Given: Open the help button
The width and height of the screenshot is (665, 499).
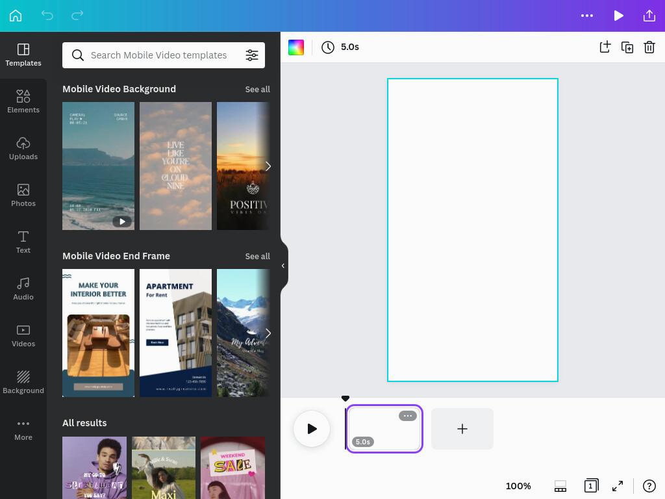Looking at the screenshot, I should tap(649, 486).
